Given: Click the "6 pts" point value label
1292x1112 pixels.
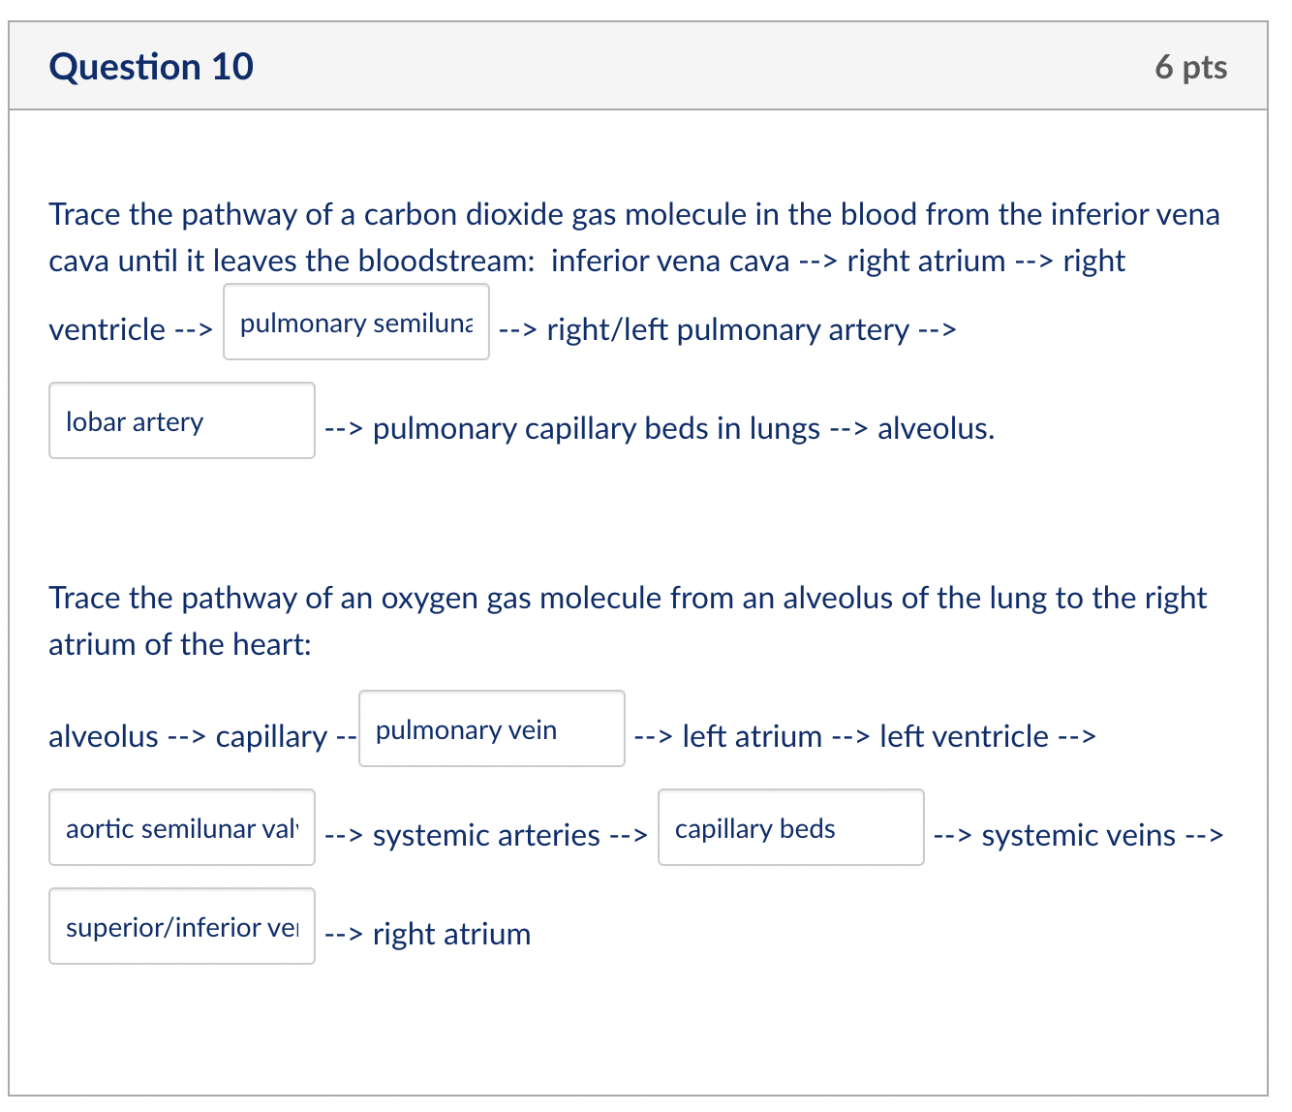Looking at the screenshot, I should click(1192, 66).
